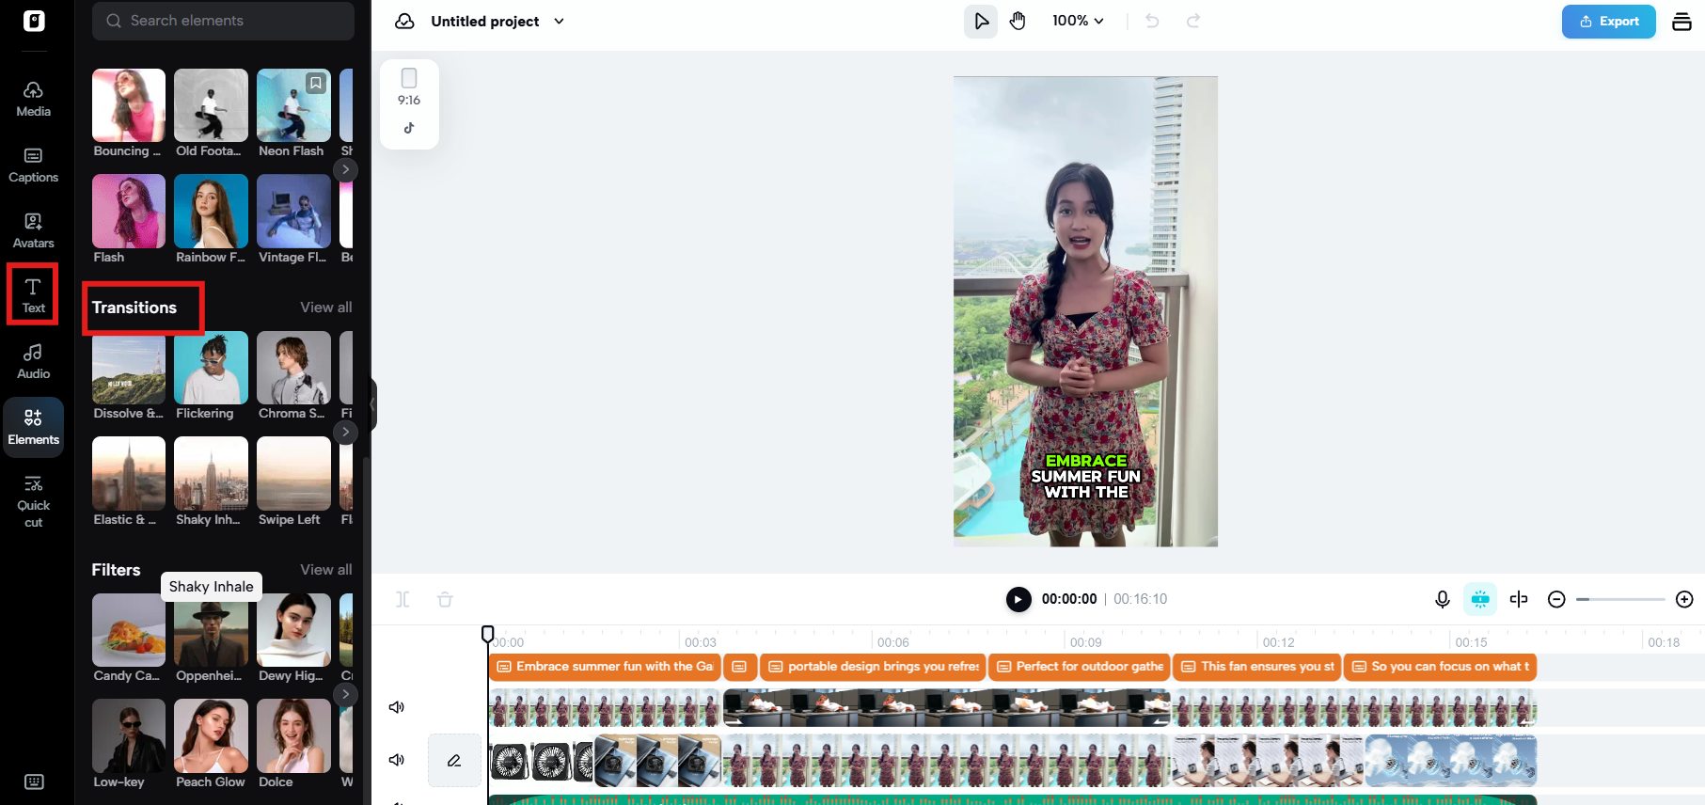This screenshot has height=805, width=1705.
Task: Select the 'This fan ensures' caption clip
Action: pos(1257,667)
